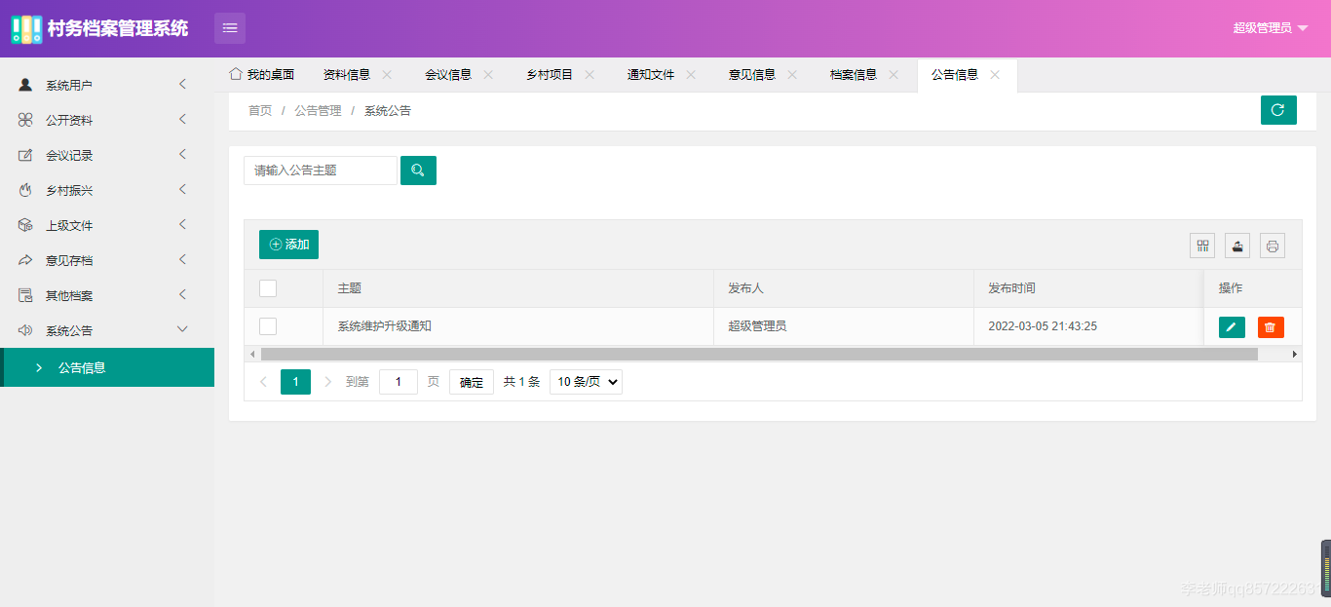Image resolution: width=1331 pixels, height=607 pixels.
Task: Focus the page number jump input
Action: (x=398, y=382)
